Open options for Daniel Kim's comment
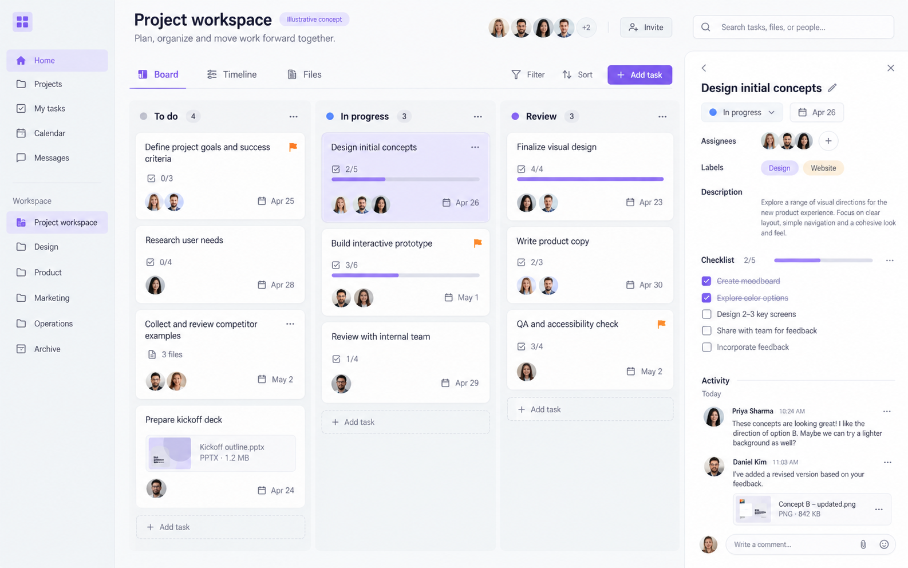 pos(887,462)
